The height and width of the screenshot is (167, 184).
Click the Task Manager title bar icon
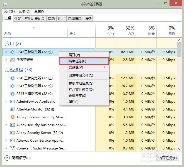(5, 4)
